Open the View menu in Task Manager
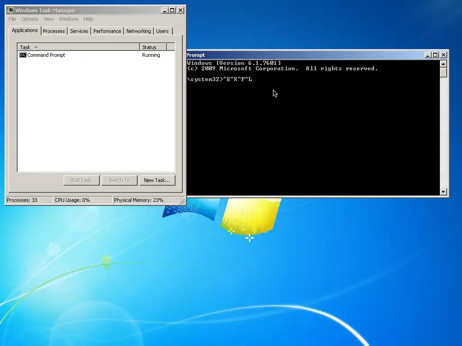The width and height of the screenshot is (462, 346). 48,19
